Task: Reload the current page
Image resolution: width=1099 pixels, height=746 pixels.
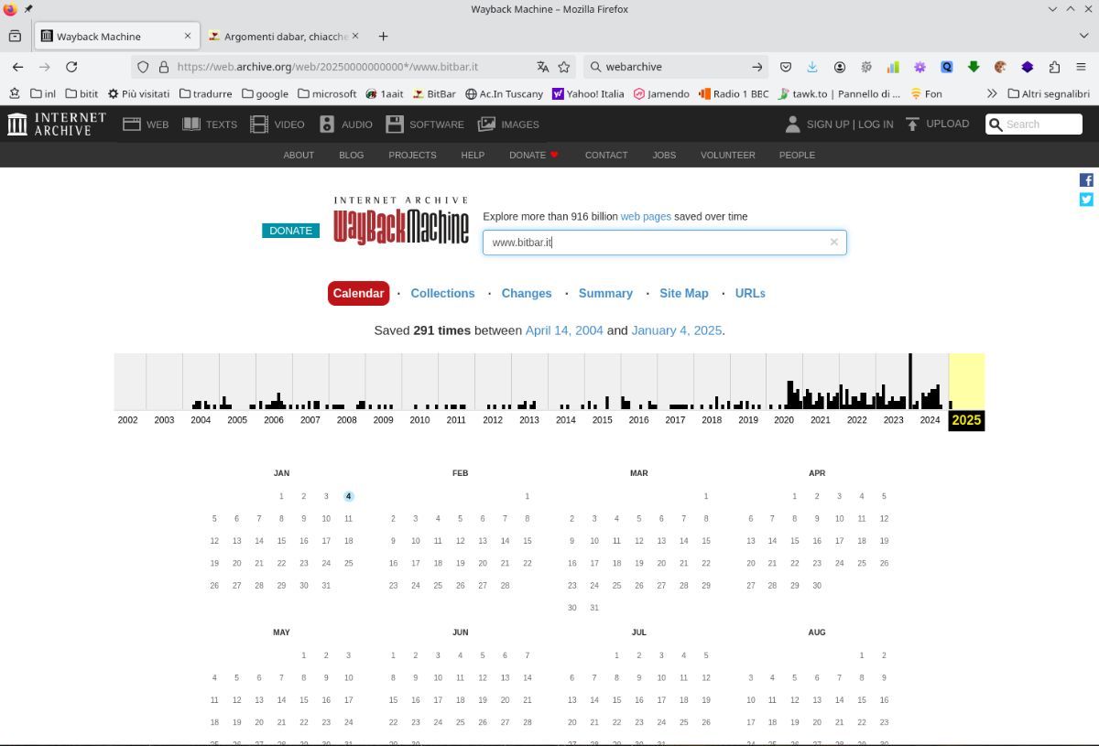Action: (71, 67)
